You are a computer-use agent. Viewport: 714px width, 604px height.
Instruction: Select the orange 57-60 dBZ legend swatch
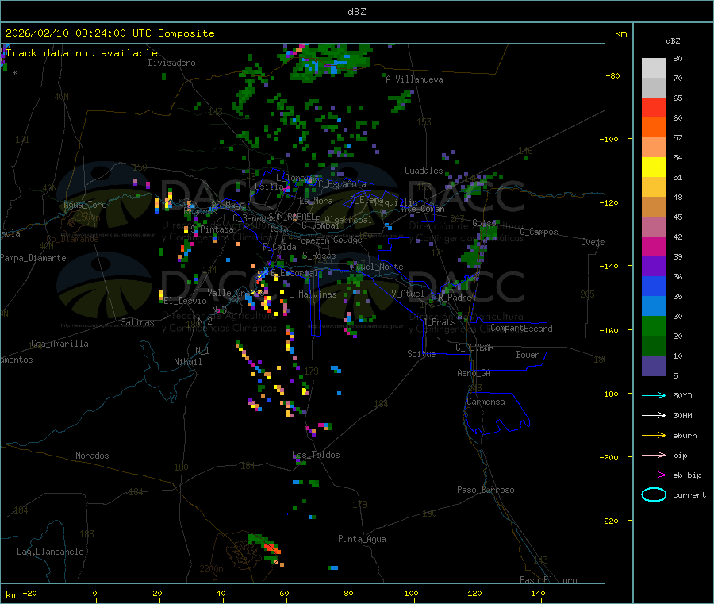(654, 128)
